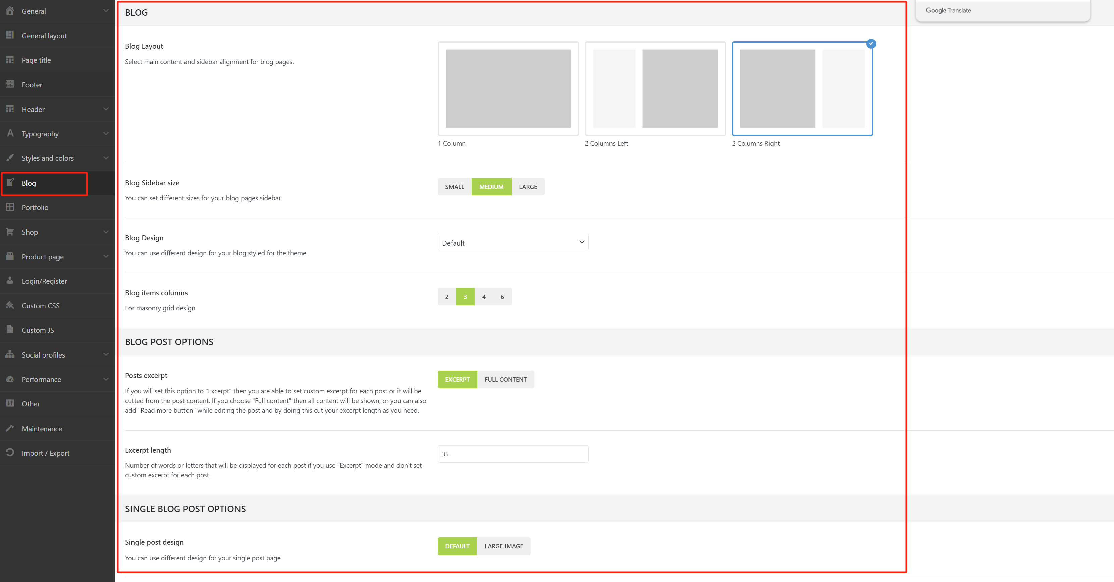Choose Large Image single post design

[x=503, y=546]
